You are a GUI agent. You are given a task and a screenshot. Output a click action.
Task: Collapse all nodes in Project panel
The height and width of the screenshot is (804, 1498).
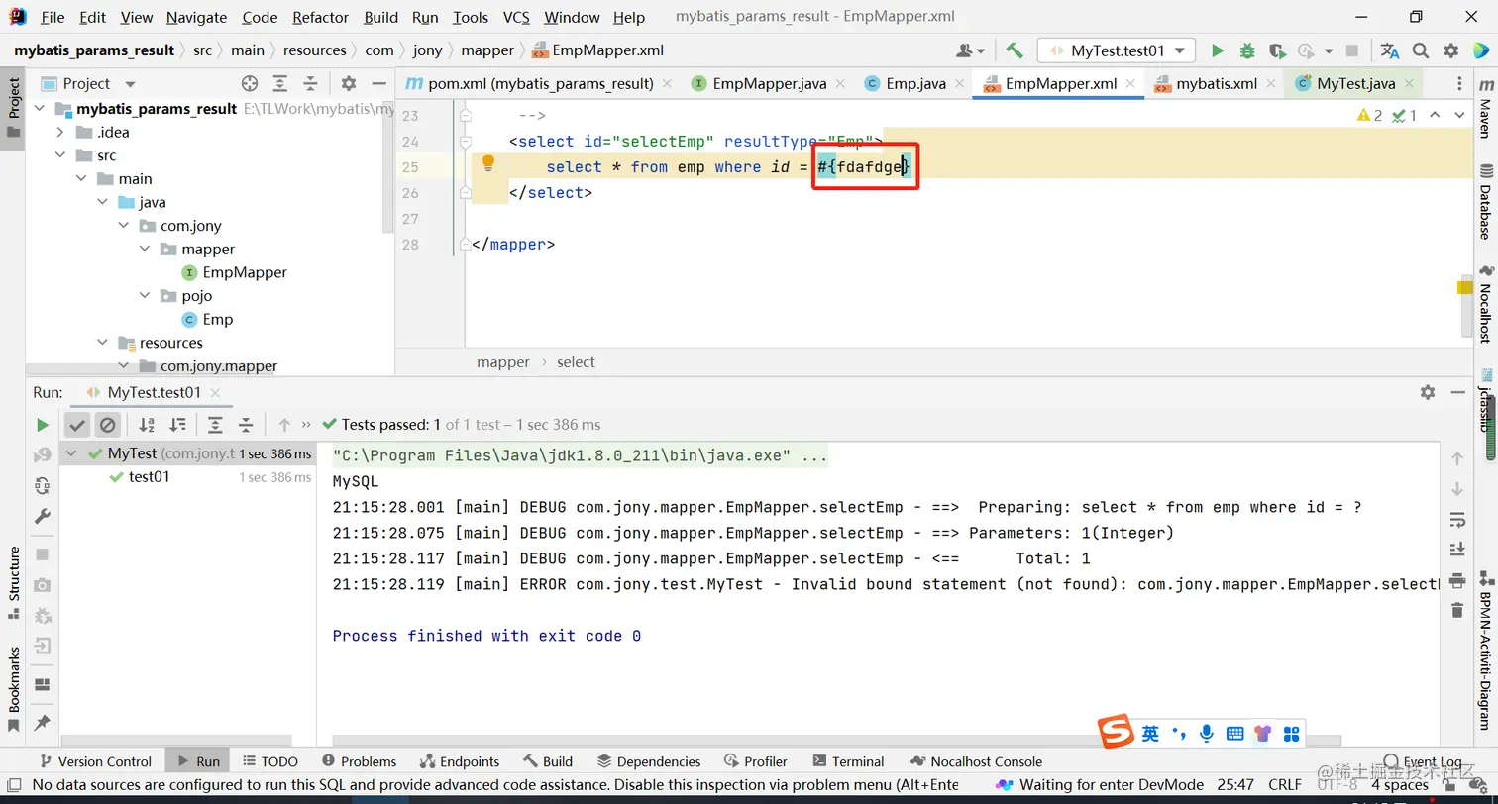coord(311,84)
